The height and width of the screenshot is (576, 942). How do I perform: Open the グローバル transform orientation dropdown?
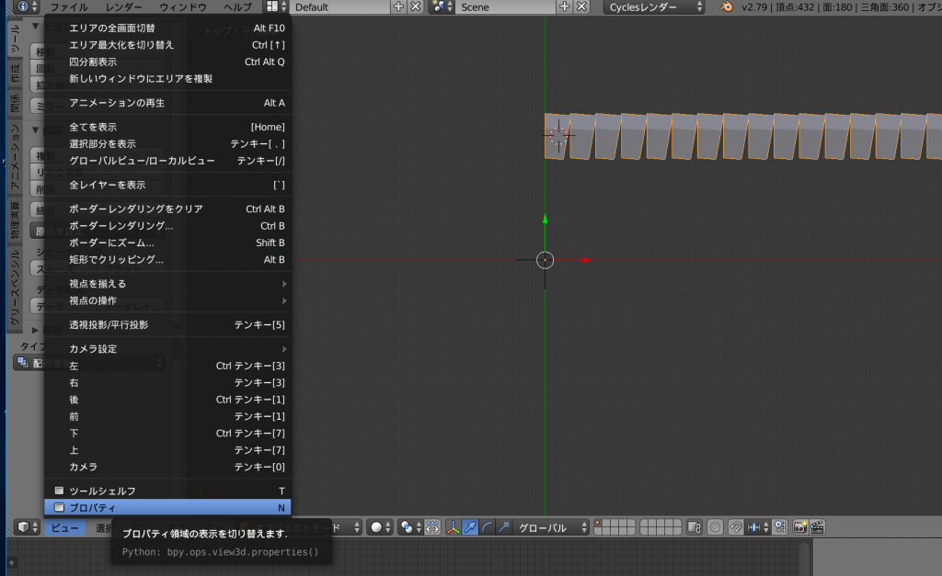pyautogui.click(x=551, y=527)
